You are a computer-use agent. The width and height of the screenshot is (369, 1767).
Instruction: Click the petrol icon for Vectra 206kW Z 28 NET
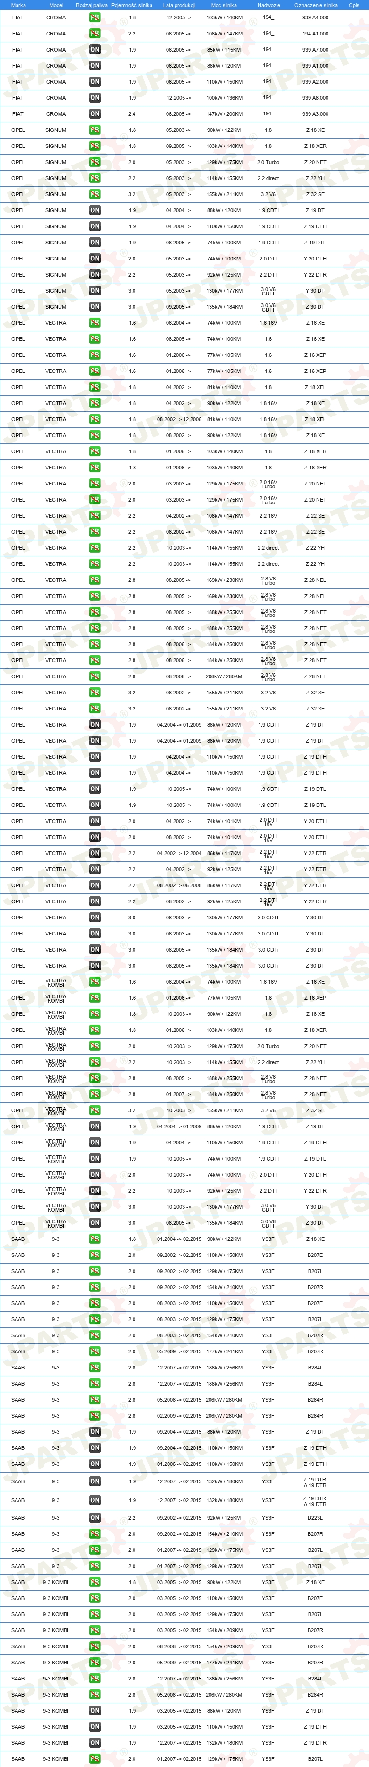[94, 676]
